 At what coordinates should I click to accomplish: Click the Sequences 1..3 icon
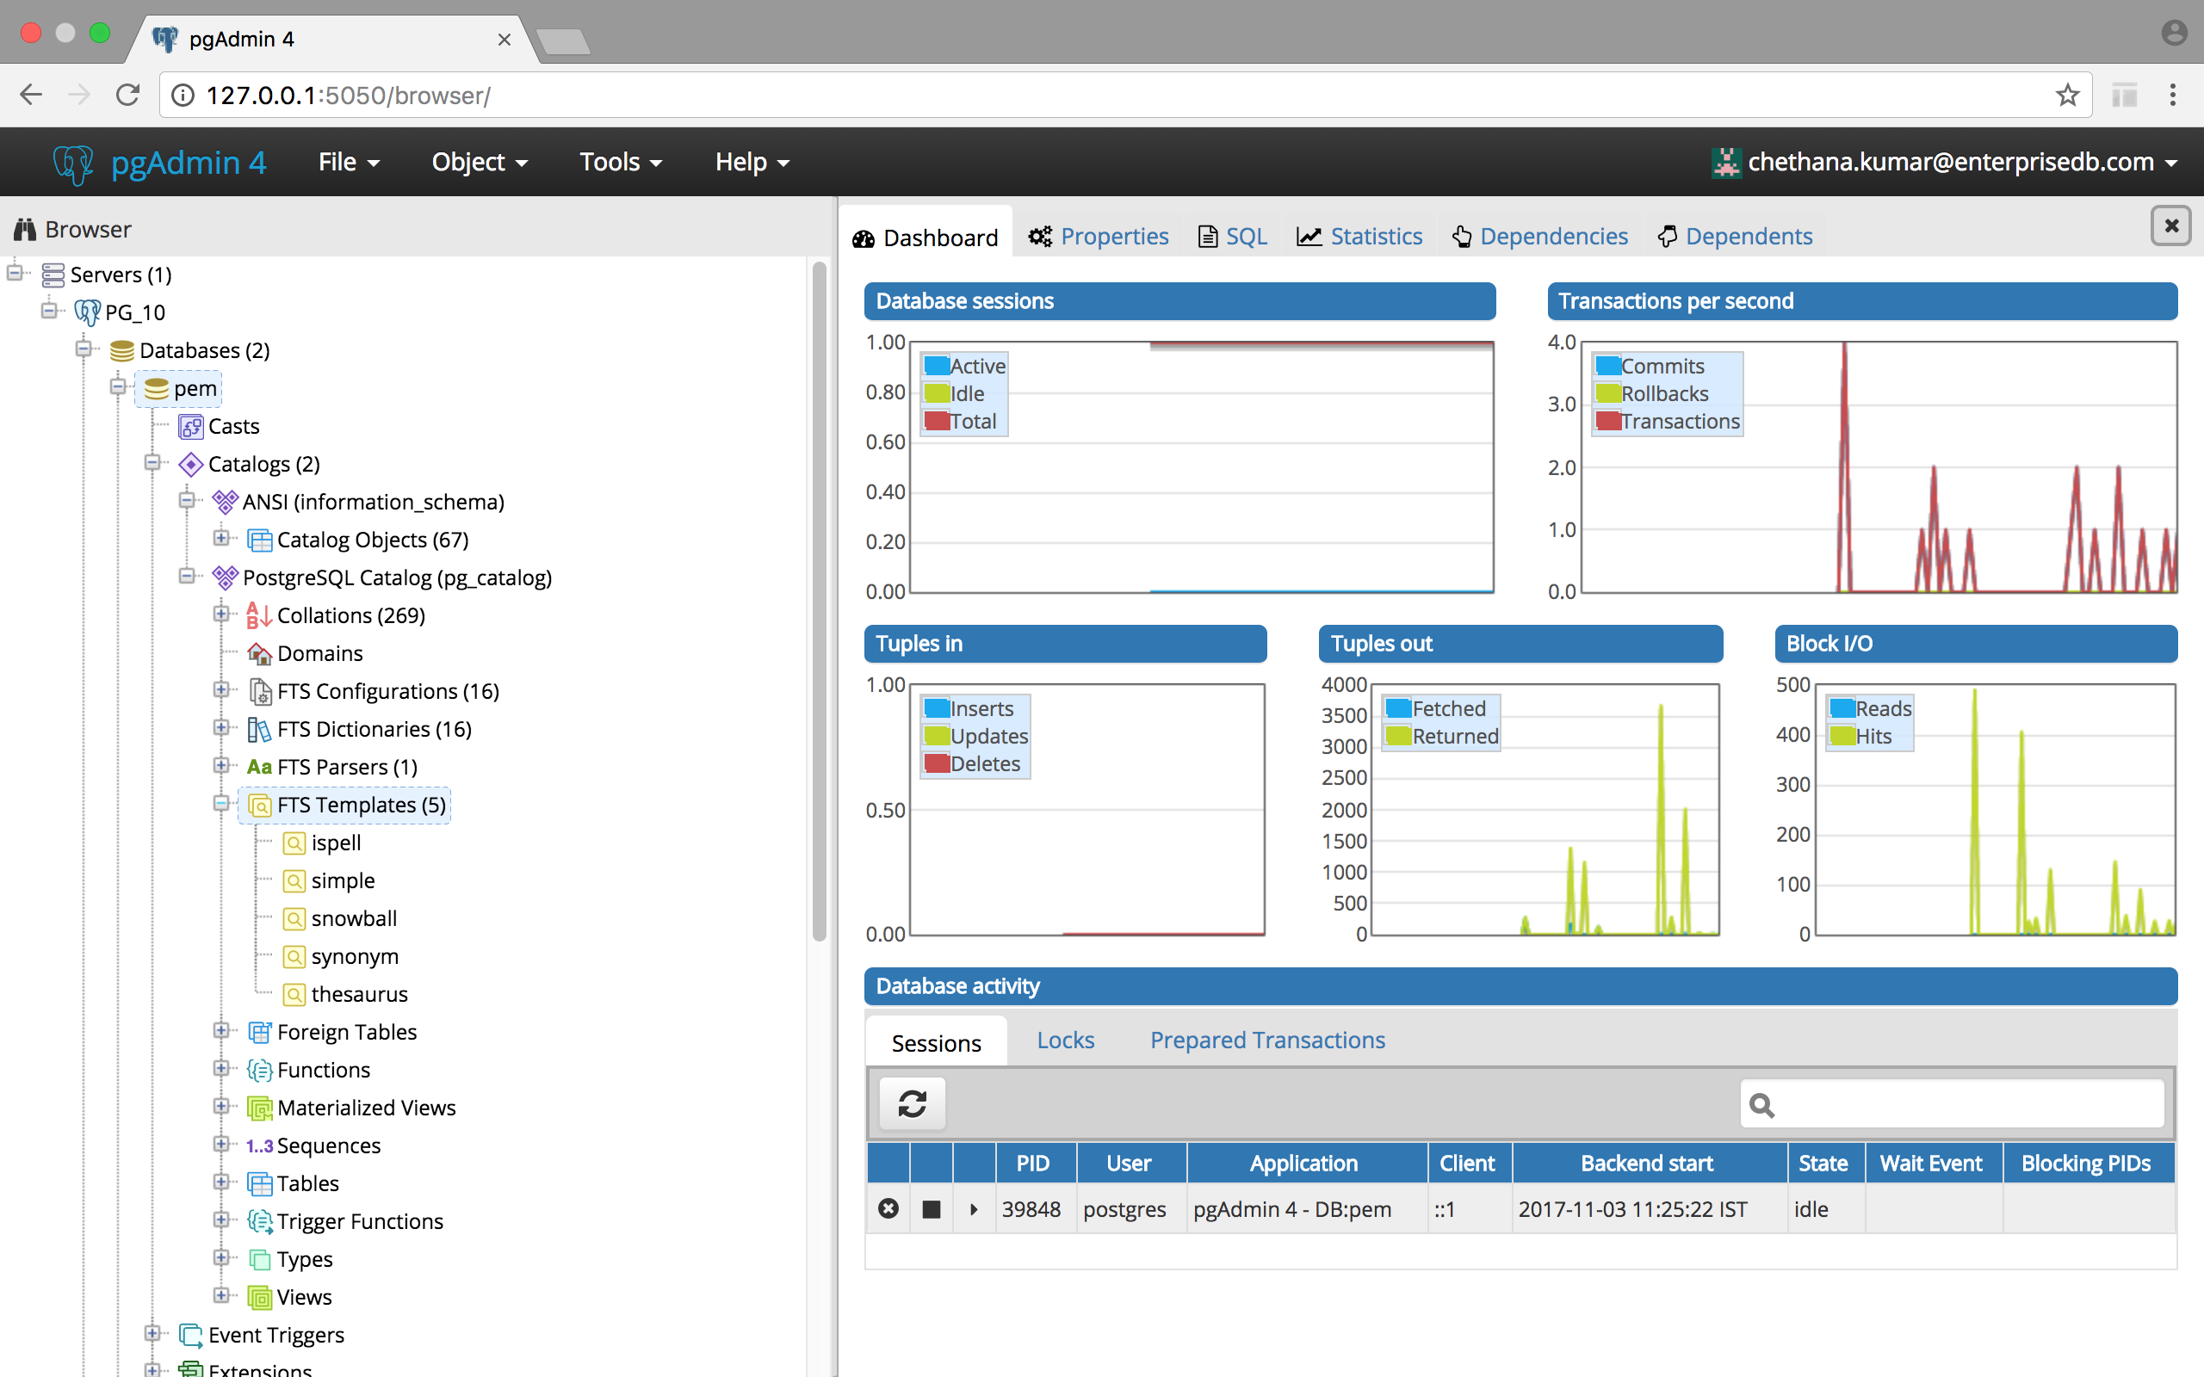[259, 1146]
